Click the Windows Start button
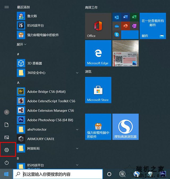The height and width of the screenshot is (179, 170). point(6,174)
